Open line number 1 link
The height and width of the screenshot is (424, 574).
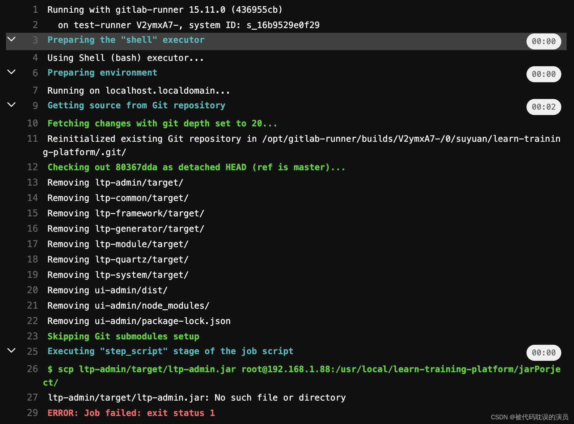pyautogui.click(x=35, y=10)
